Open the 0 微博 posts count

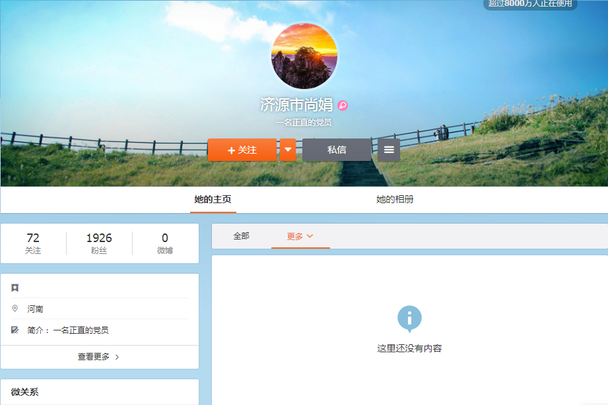165,243
